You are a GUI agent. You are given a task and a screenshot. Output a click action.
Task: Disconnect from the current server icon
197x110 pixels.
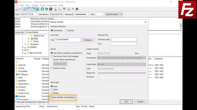coord(55,9)
